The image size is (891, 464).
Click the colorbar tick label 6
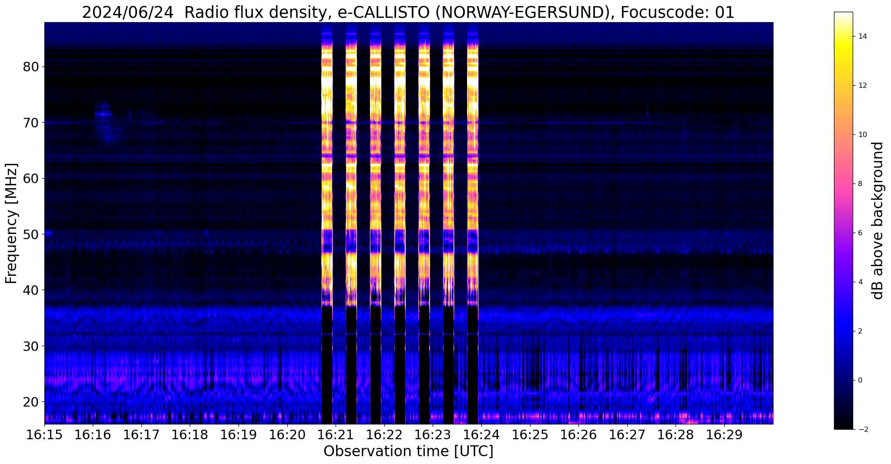(860, 233)
